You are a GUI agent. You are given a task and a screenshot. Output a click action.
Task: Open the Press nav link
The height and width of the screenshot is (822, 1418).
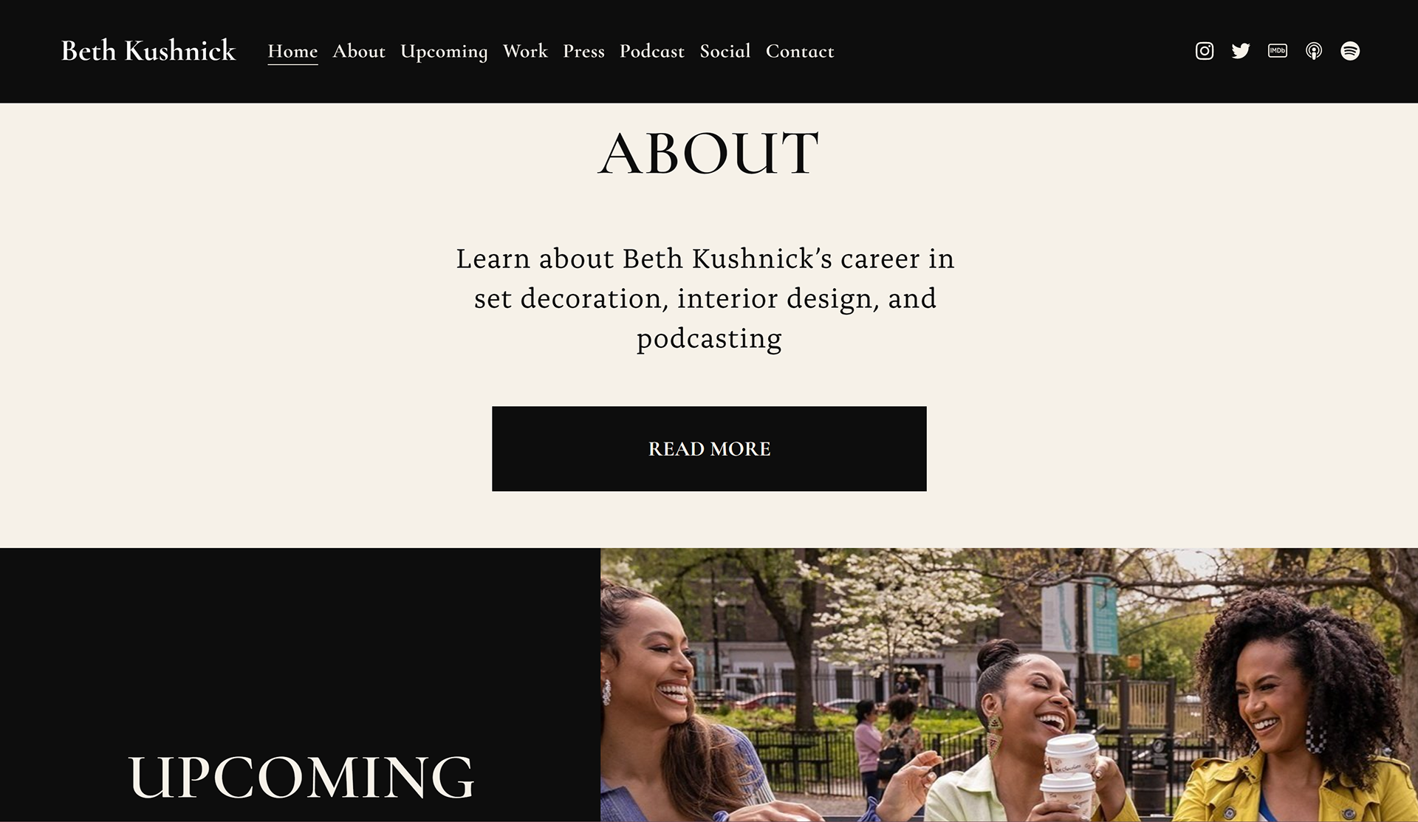[583, 51]
